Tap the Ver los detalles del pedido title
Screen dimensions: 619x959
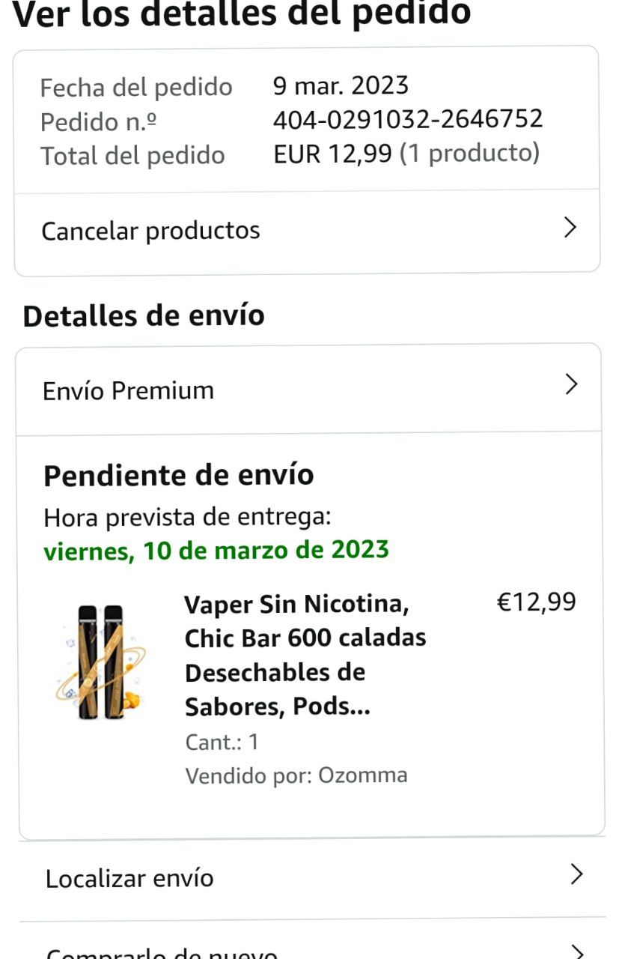click(242, 12)
